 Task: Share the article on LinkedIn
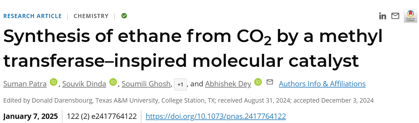[x=383, y=16]
